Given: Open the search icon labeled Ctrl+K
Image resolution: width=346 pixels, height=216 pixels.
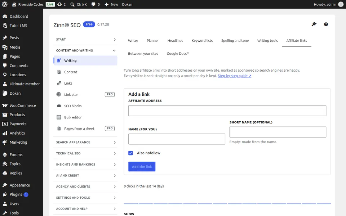Looking at the screenshot, I should [78, 4].
